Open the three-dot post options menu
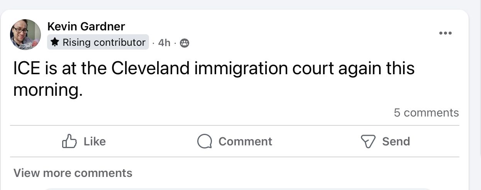The height and width of the screenshot is (190, 481). 445,33
